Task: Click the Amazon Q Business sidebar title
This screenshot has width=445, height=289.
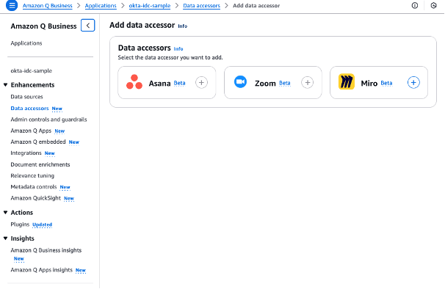Action: coord(44,26)
